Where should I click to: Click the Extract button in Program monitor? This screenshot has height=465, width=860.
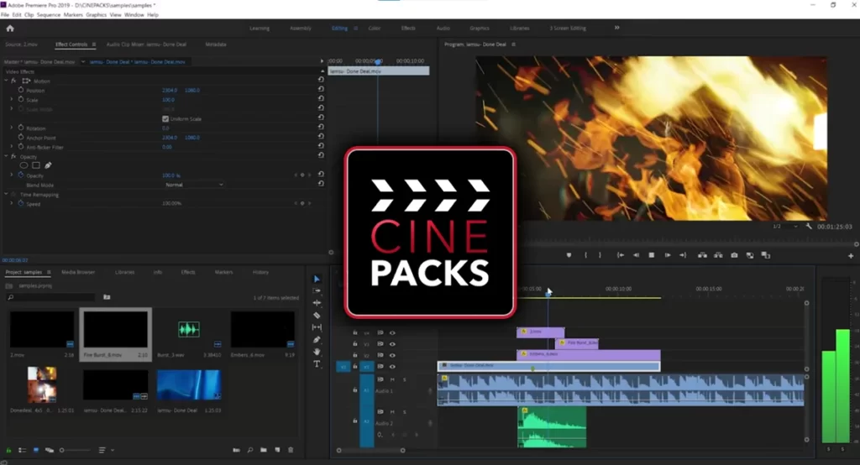718,255
